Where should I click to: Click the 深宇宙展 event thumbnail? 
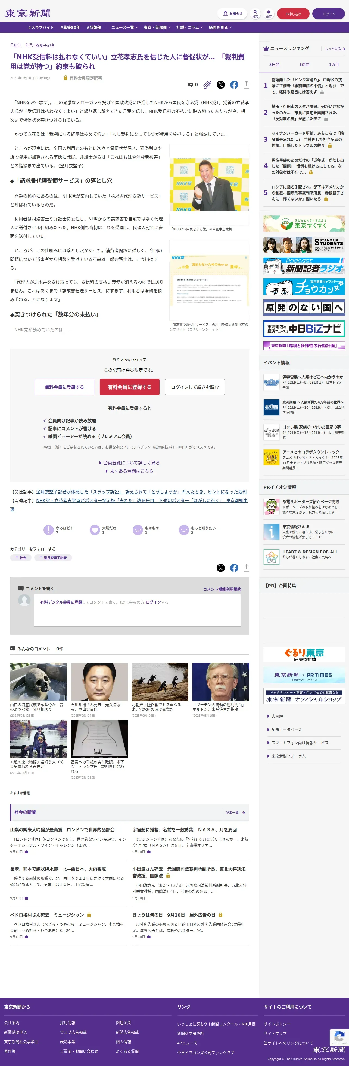(271, 382)
